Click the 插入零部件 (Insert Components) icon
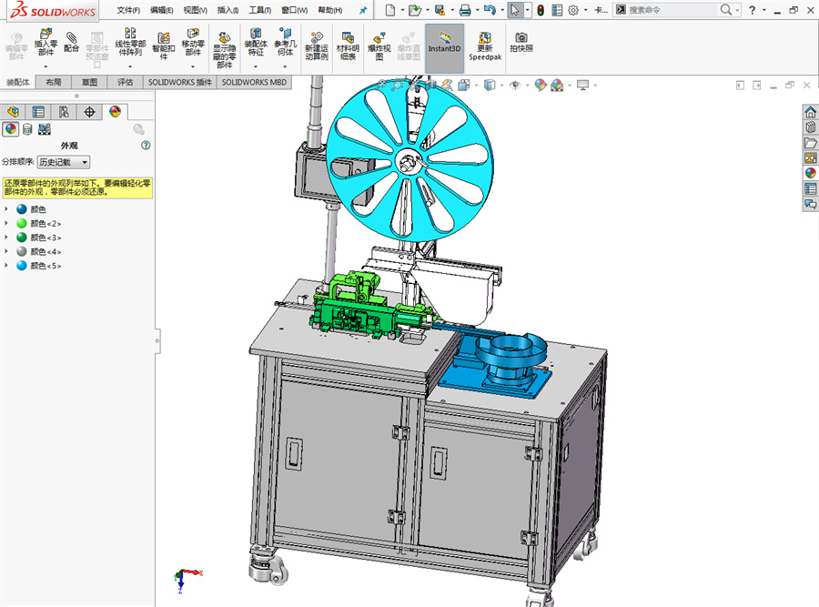Screen dimensions: 819x607 coord(45,36)
